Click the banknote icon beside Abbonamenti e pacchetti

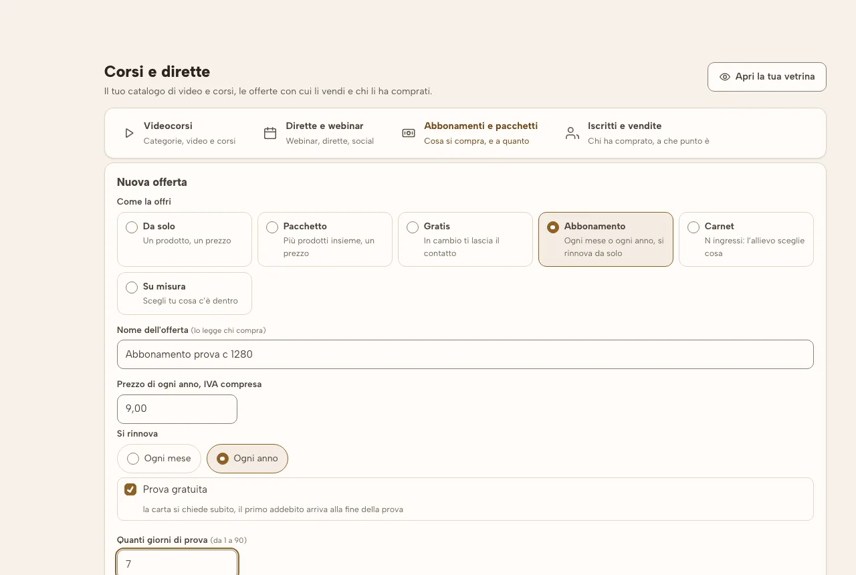click(x=409, y=133)
